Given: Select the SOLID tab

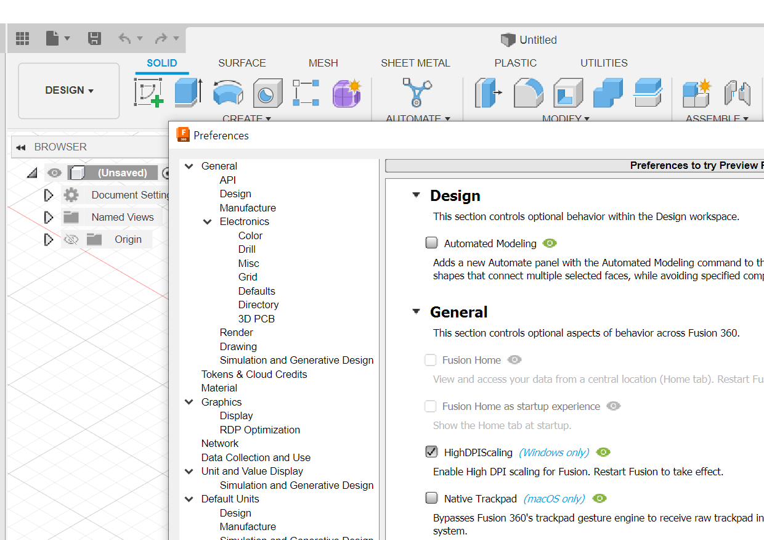Looking at the screenshot, I should pos(162,63).
